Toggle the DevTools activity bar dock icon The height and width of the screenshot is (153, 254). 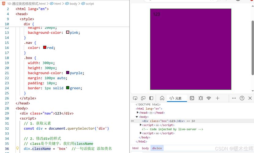pos(151,98)
